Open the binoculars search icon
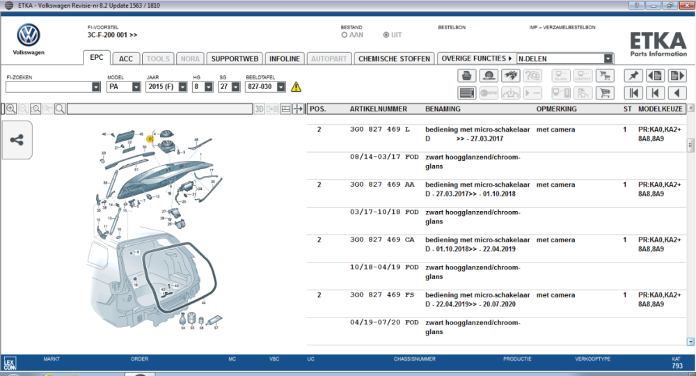This screenshot has width=696, height=376. click(x=510, y=75)
